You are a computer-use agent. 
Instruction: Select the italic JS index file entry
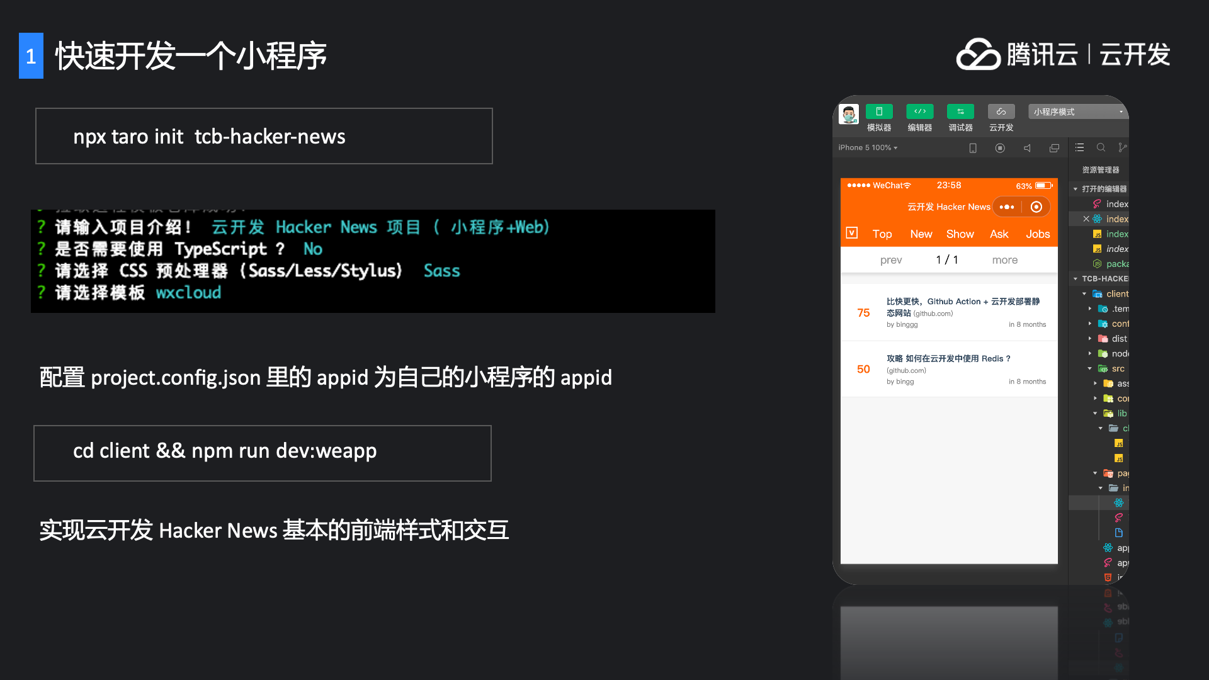[x=1111, y=249]
